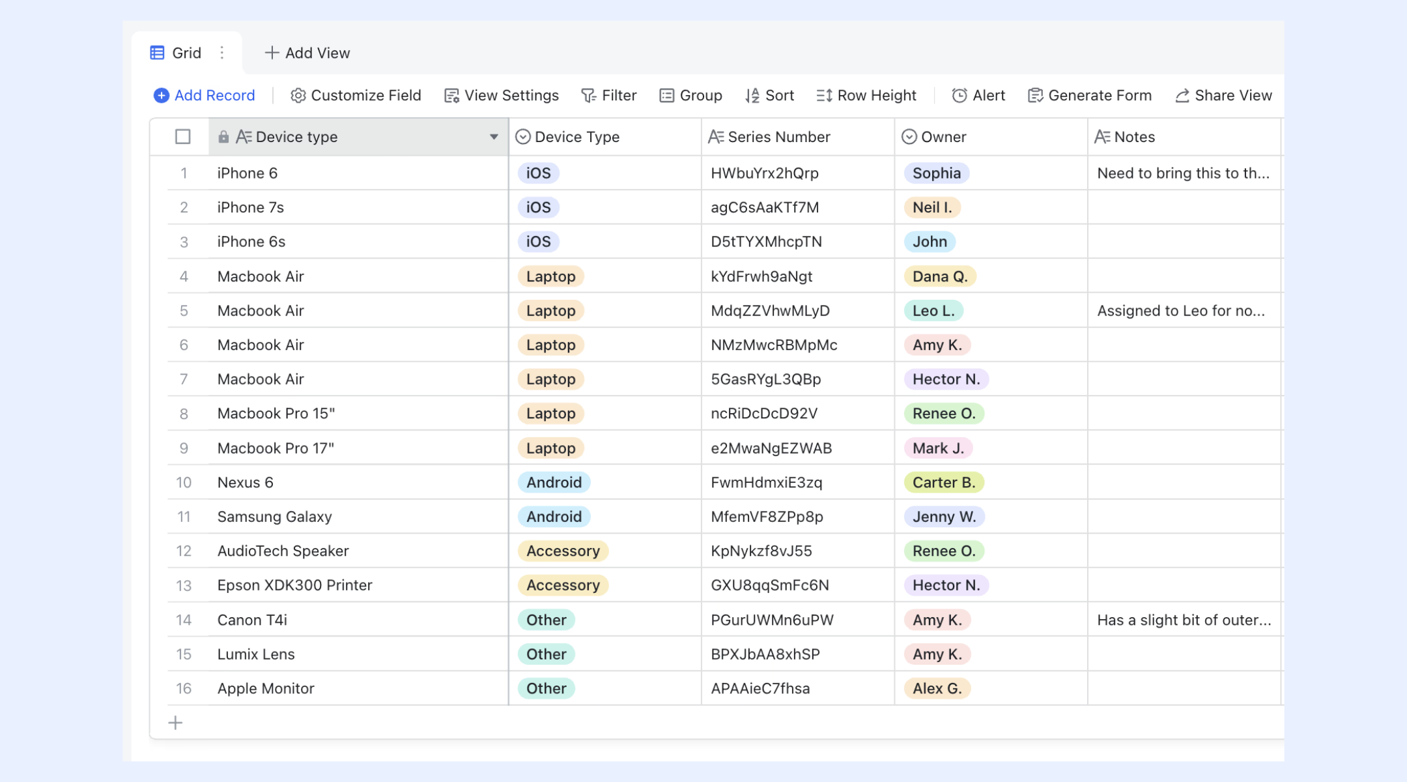Screen dimensions: 1407x782
Task: Click serial 'e2MwaNgEZWAB'
Action: point(771,448)
